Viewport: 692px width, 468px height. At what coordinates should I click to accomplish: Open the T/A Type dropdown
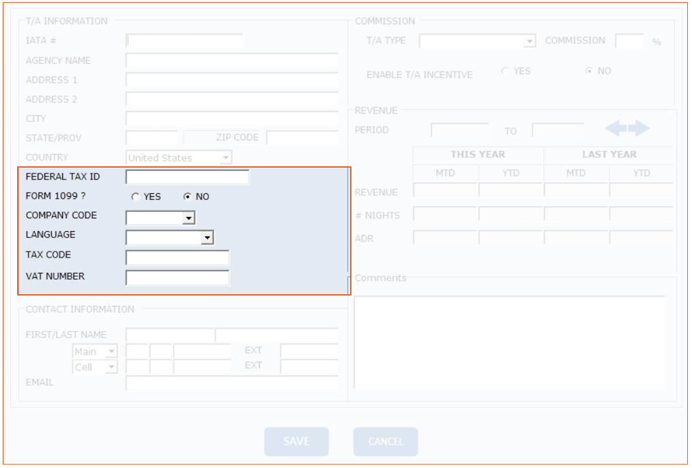pyautogui.click(x=529, y=42)
